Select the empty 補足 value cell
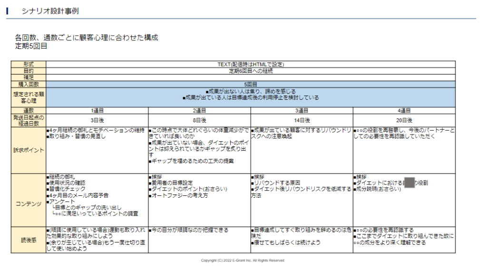Image resolution: width=487 pixels, height=270 pixels. pyautogui.click(x=251, y=77)
